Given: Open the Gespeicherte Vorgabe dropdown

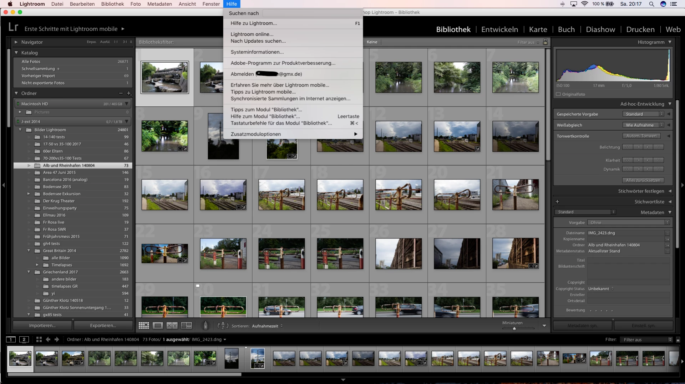Looking at the screenshot, I should click(643, 114).
